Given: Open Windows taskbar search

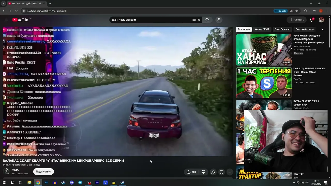Looking at the screenshot, I should [12, 183].
